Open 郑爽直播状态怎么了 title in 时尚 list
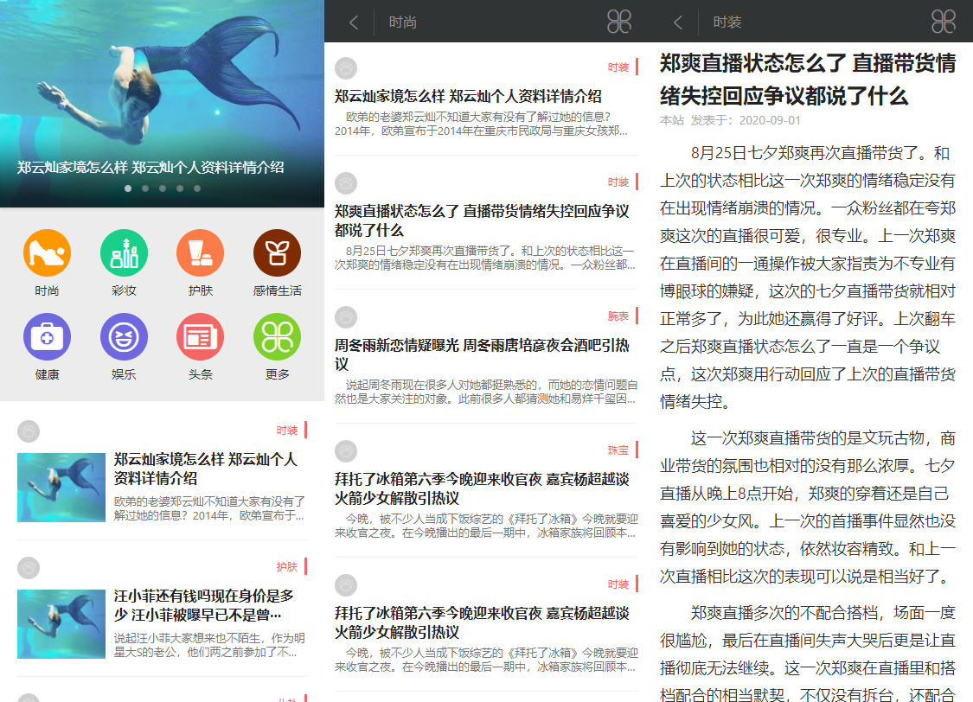Screen dimensions: 973x702 (x=482, y=220)
